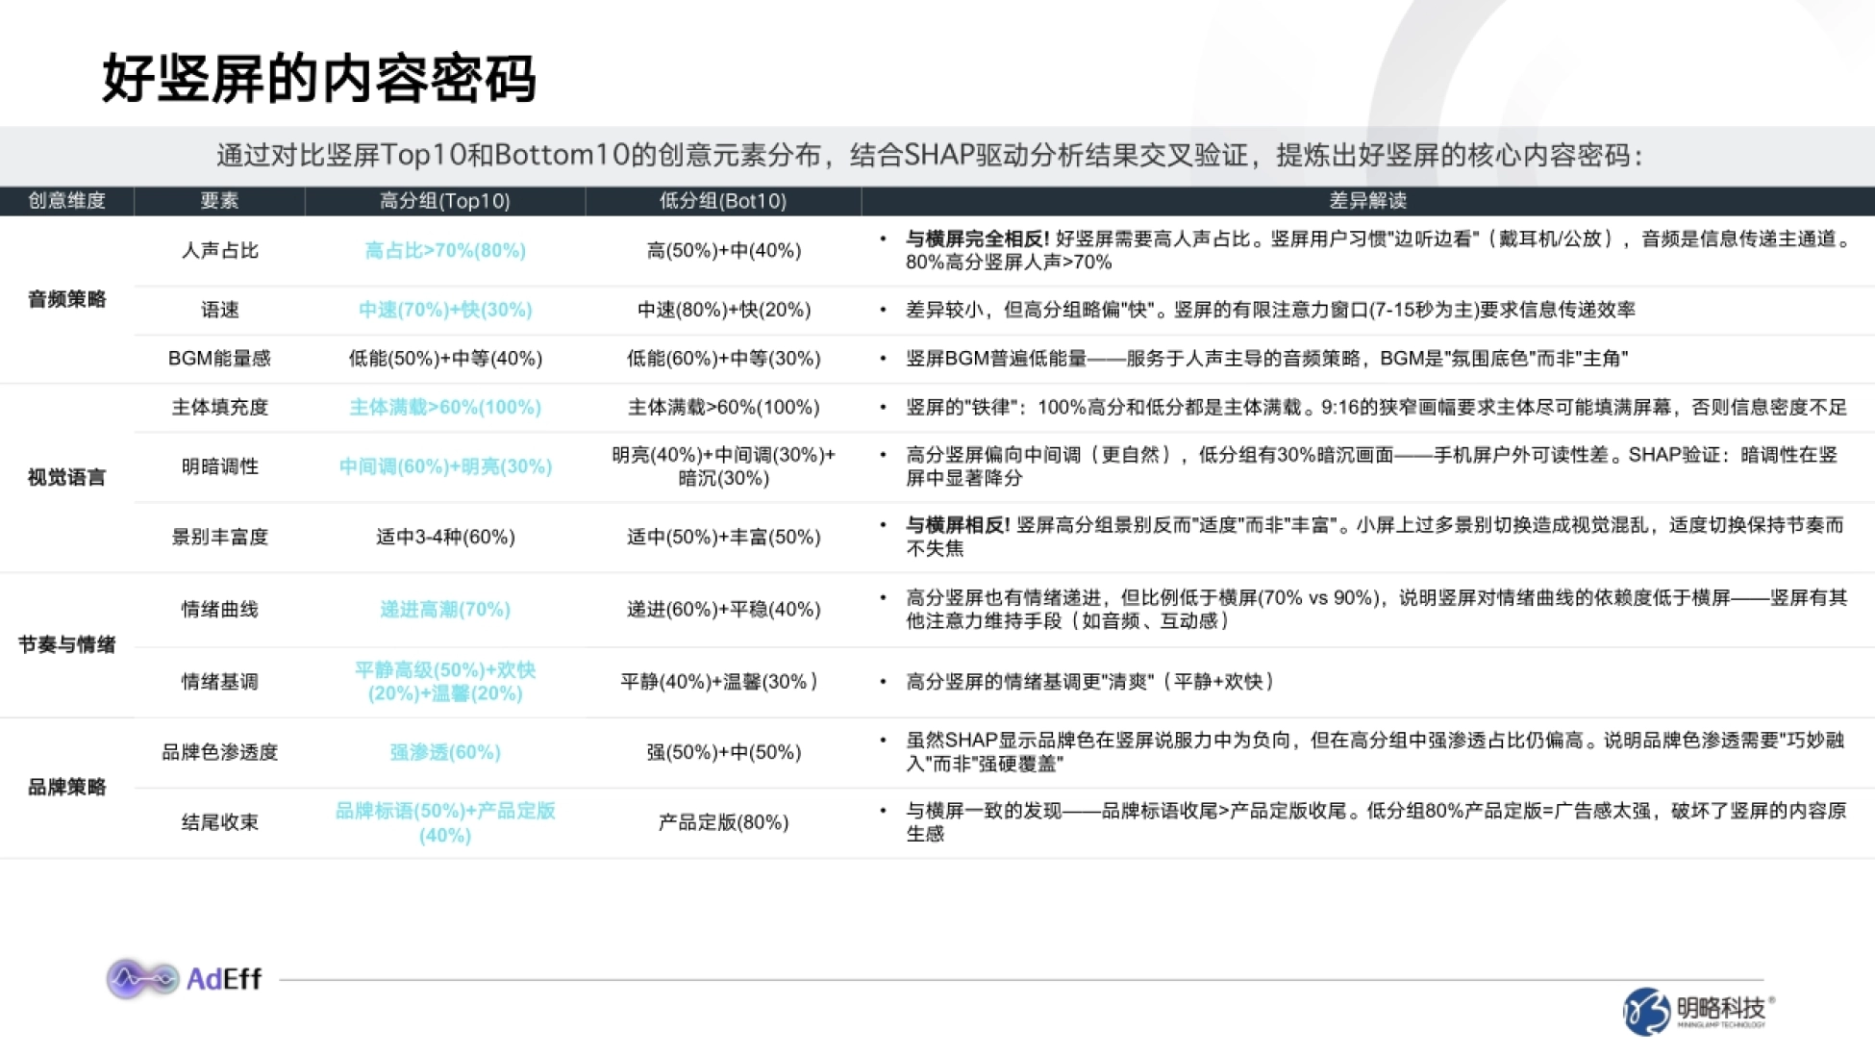Click the 高(50%)+中(40%) low-group cell

click(723, 250)
